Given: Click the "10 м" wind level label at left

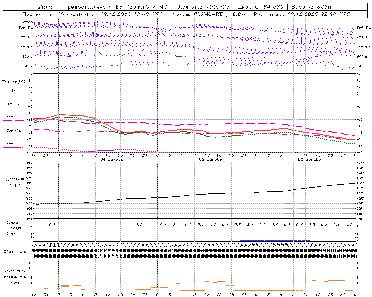Looking at the screenshot, I should [x=28, y=66].
